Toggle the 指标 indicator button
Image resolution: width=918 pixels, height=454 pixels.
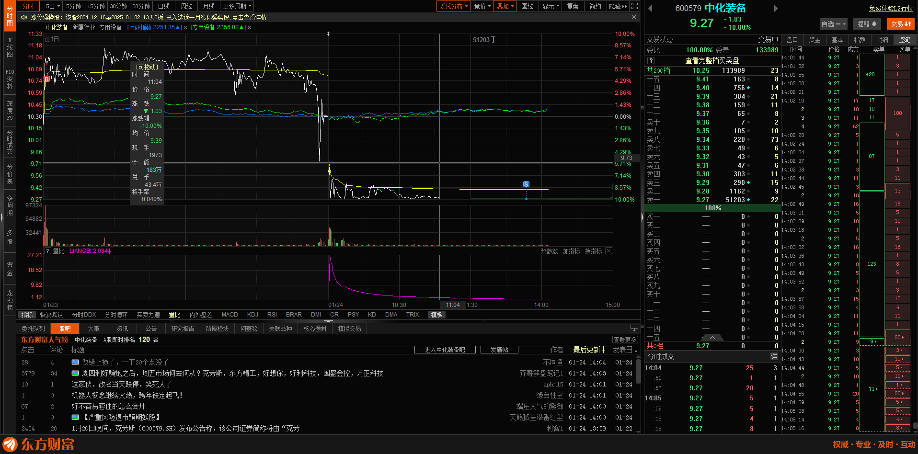(27, 315)
